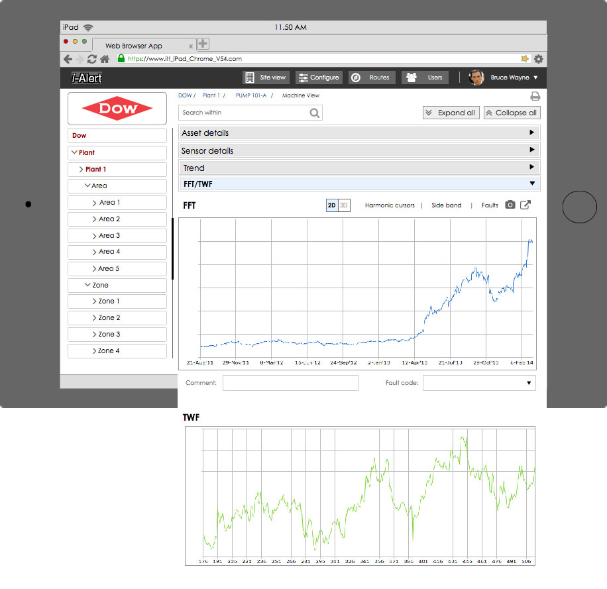This screenshot has height=589, width=607.
Task: Enable Harmonic cursors on FFT
Action: tap(390, 205)
